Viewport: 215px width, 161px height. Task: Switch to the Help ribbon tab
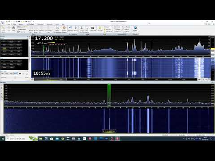(63, 24)
